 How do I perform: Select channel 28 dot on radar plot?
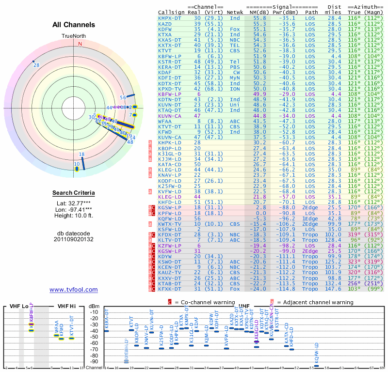coord(33,62)
